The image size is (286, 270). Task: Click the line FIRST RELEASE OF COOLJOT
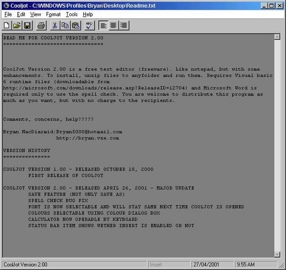pyautogui.click(x=66, y=175)
